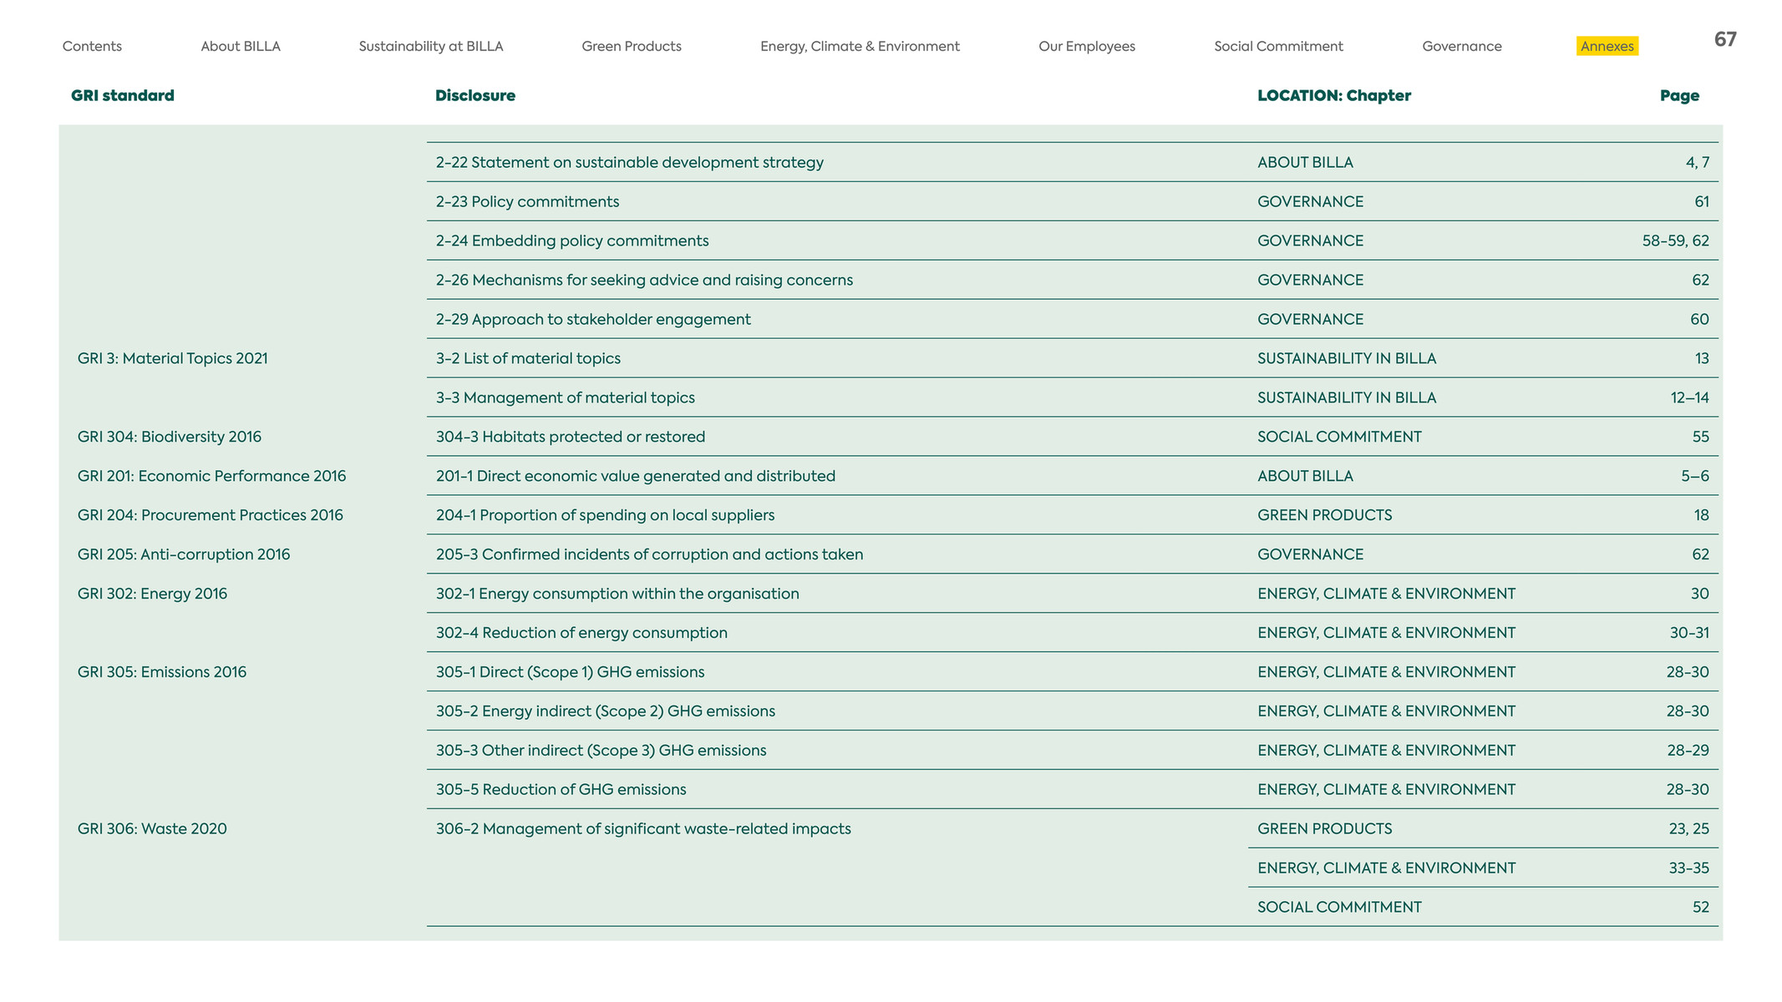
Task: Click 2-26 Mechanisms for seeking advice text
Action: click(x=644, y=280)
